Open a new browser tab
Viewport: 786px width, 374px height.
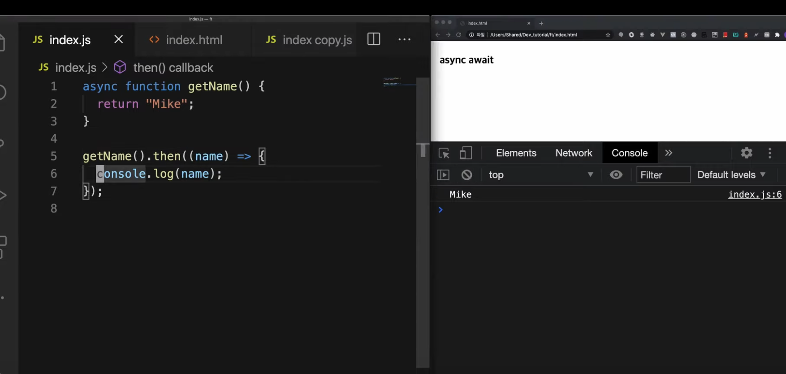[x=541, y=23]
